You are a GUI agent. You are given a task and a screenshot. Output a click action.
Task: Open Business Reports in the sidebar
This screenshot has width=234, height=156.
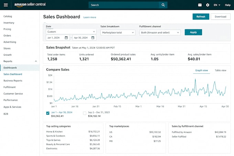pyautogui.click(x=13, y=81)
